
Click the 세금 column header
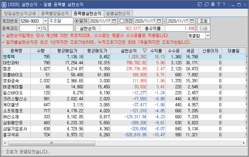[x=190, y=51]
